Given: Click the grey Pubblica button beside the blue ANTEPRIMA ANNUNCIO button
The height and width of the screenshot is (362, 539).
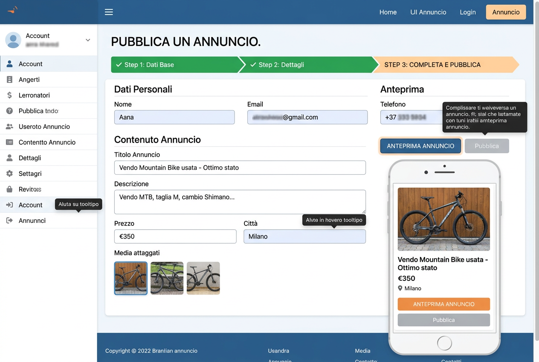Looking at the screenshot, I should point(487,146).
